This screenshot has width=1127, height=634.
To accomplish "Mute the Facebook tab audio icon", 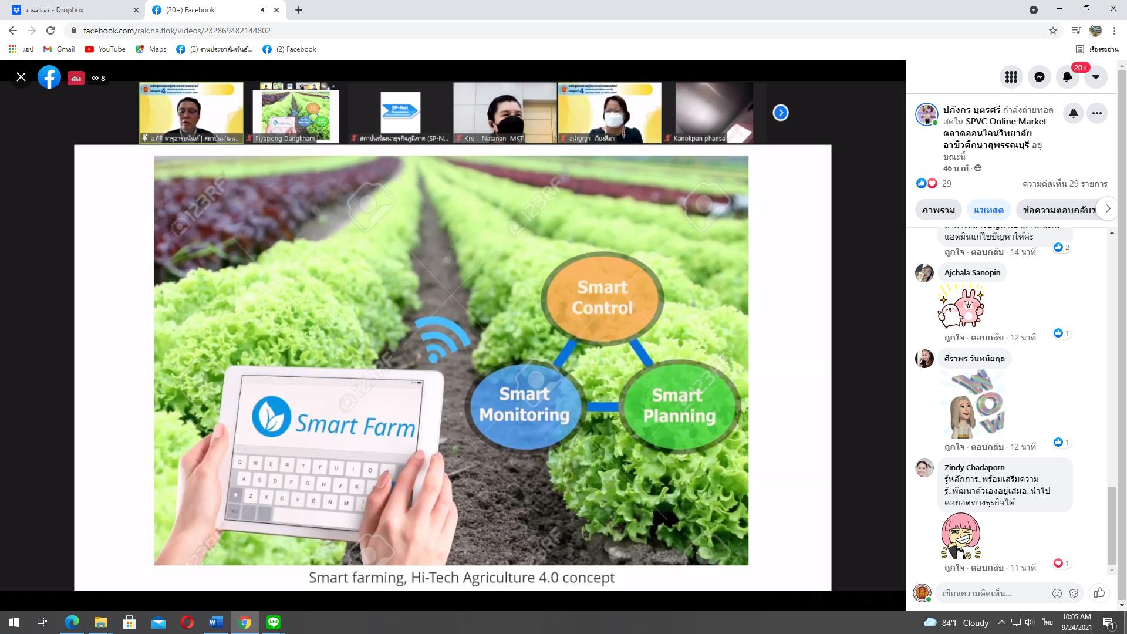I will pos(264,10).
